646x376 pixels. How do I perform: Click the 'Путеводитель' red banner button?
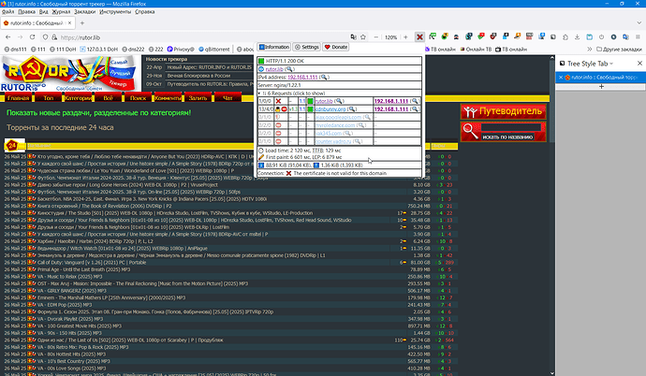click(x=503, y=111)
